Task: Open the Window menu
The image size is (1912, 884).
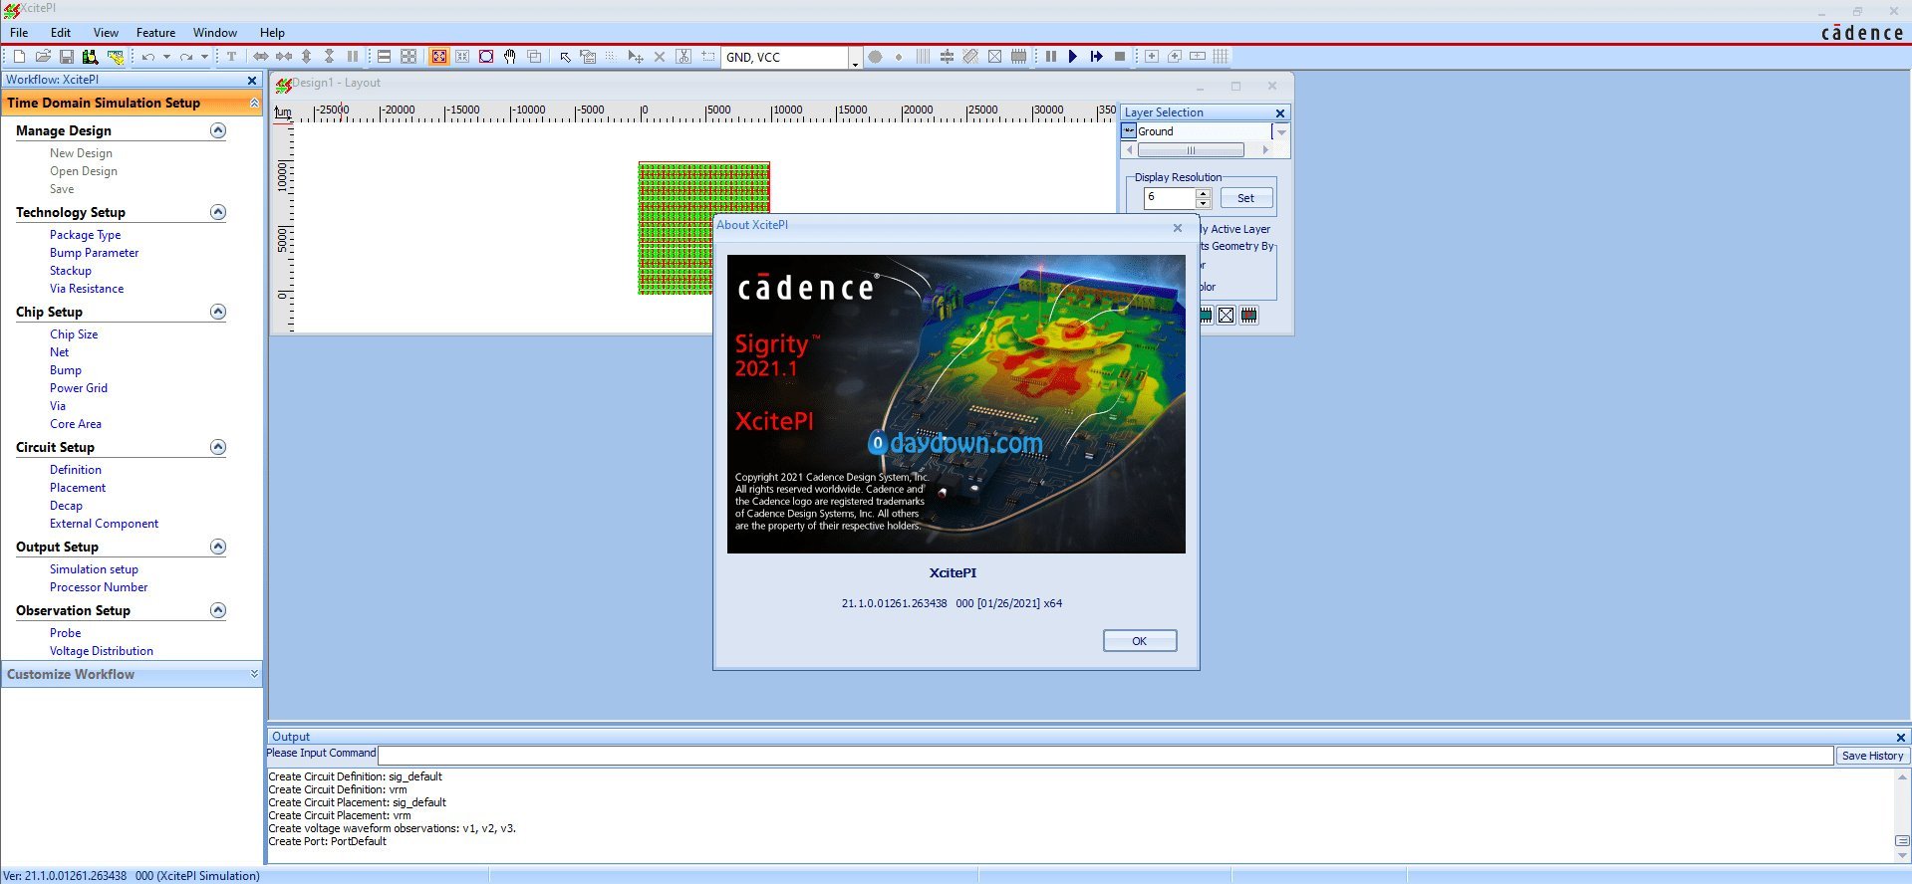Action: (x=215, y=33)
